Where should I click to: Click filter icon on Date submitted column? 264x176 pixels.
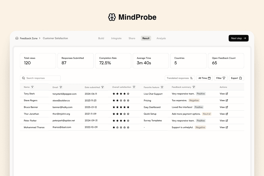[102, 87]
